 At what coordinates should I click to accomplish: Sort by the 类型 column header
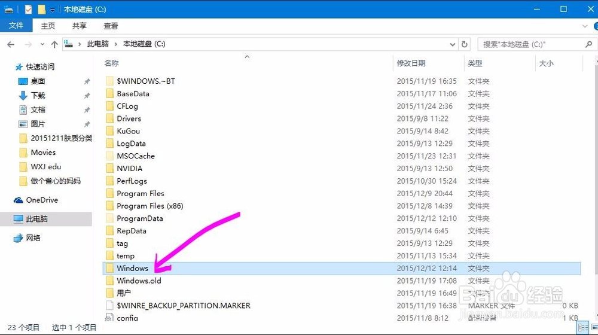(x=475, y=63)
